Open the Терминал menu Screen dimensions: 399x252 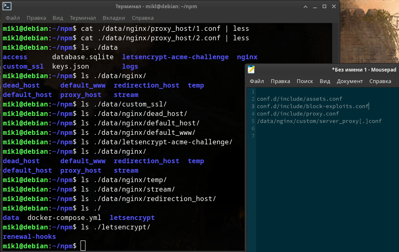point(83,18)
